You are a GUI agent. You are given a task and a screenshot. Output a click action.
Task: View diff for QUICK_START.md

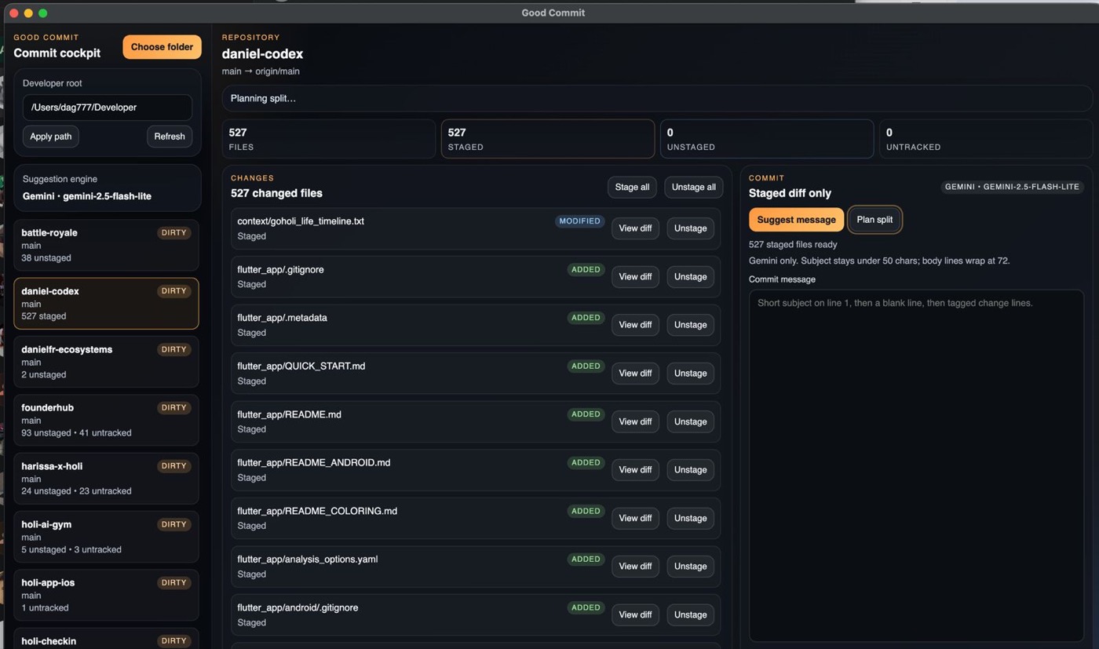[635, 374]
